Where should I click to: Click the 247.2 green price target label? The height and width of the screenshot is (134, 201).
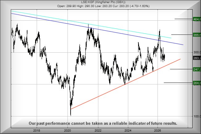click(197, 69)
